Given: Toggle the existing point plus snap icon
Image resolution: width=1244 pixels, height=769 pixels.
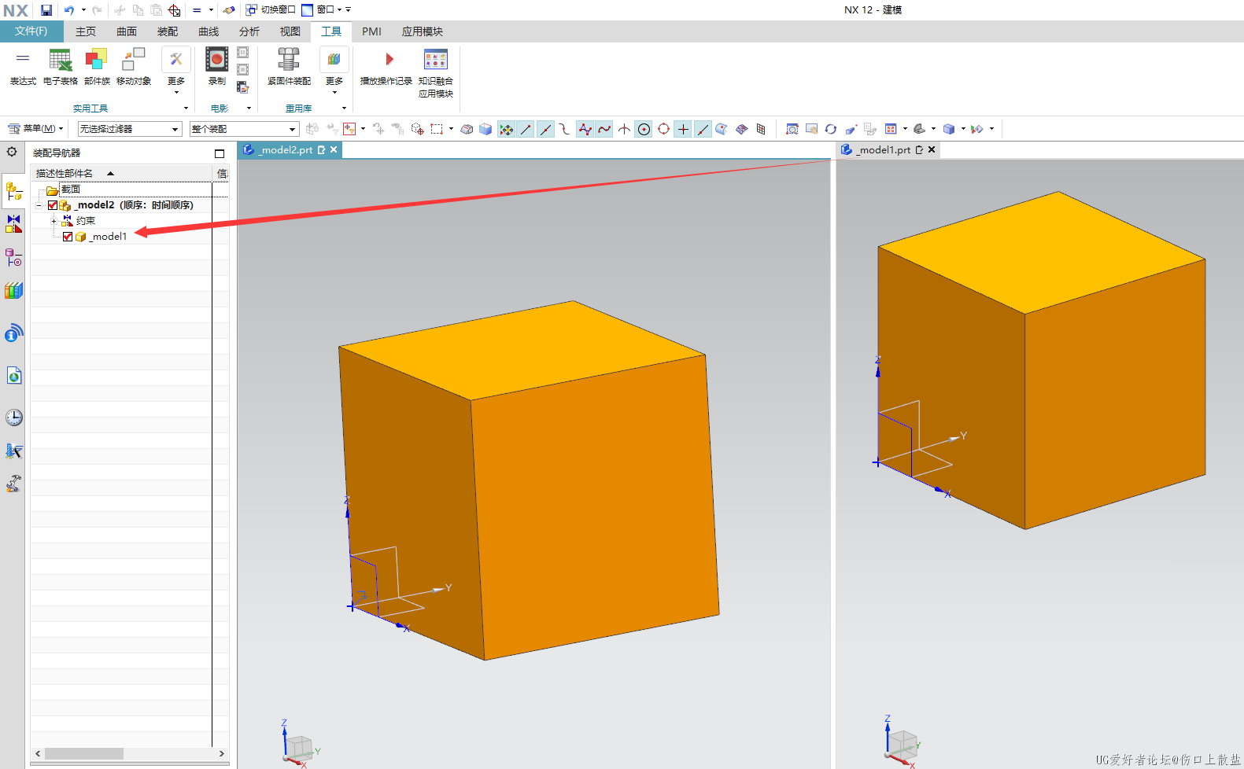Looking at the screenshot, I should pyautogui.click(x=683, y=129).
